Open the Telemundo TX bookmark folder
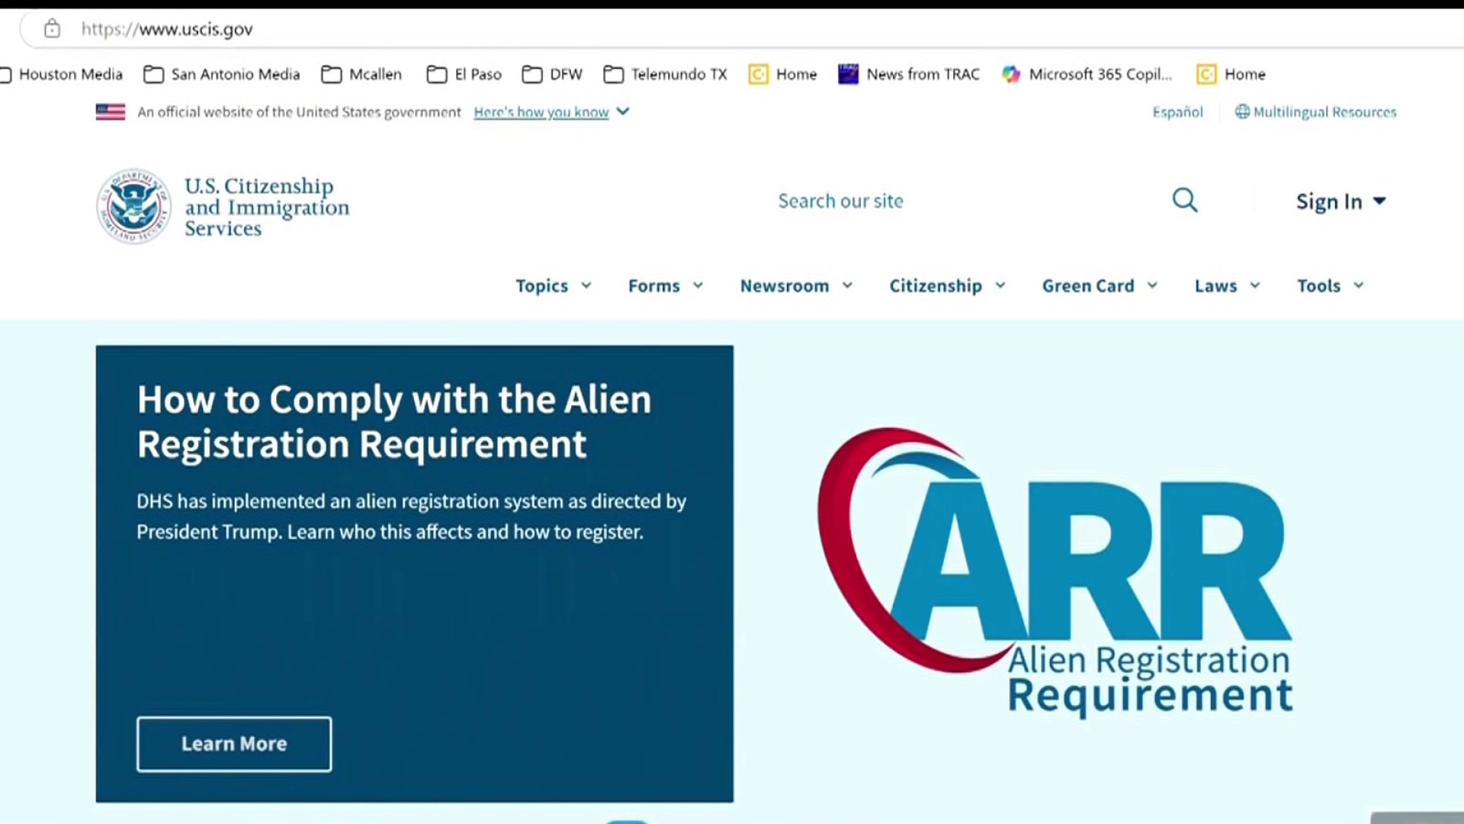Viewport: 1464px width, 824px height. tap(665, 74)
